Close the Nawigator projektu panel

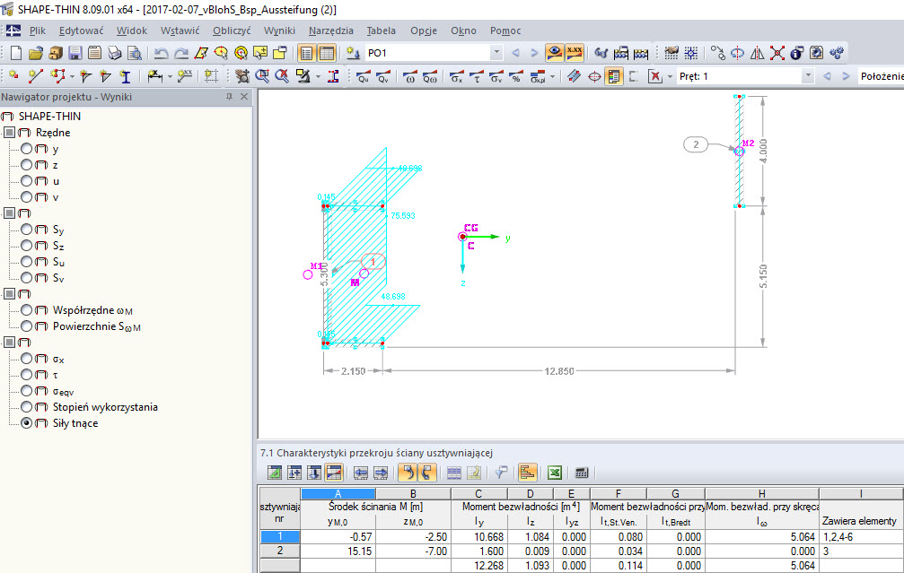244,96
